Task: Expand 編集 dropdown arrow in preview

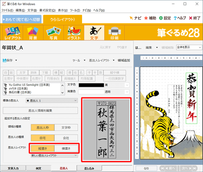Action: 157,48
